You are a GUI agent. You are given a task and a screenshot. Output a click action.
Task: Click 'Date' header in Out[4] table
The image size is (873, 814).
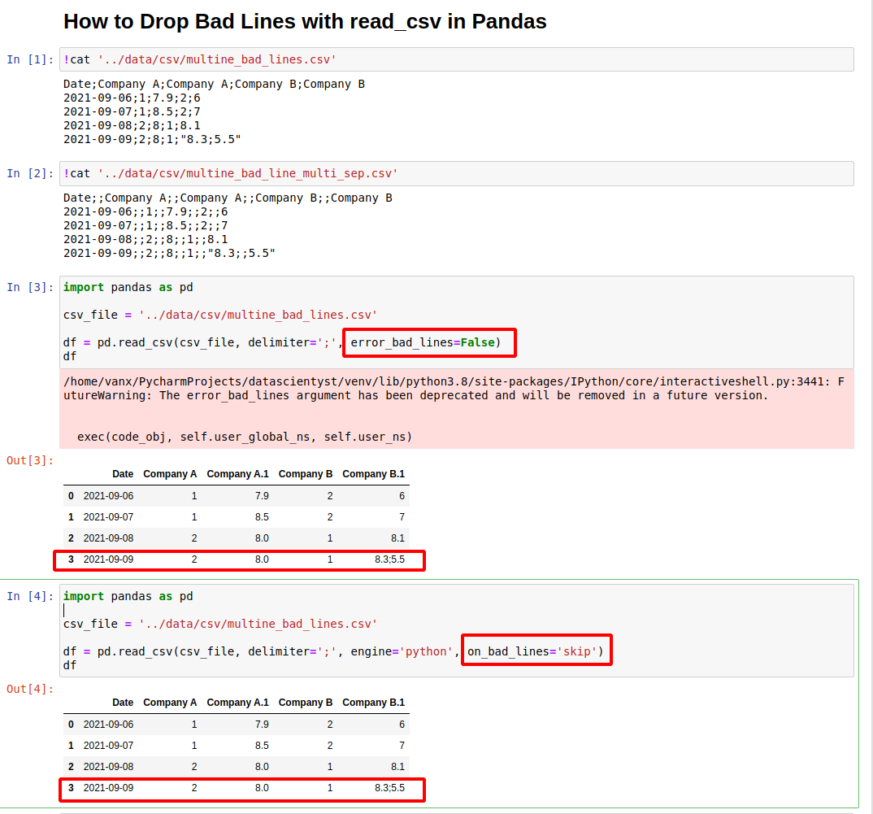pyautogui.click(x=123, y=703)
